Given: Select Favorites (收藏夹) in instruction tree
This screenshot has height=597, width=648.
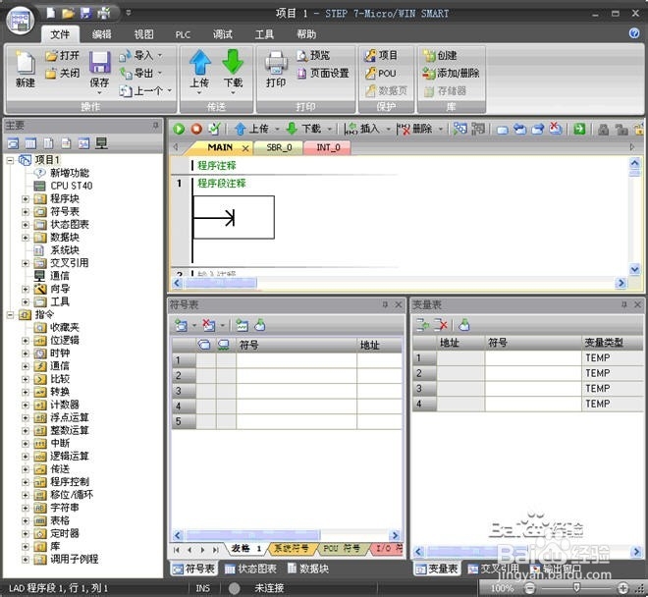Looking at the screenshot, I should pos(65,327).
